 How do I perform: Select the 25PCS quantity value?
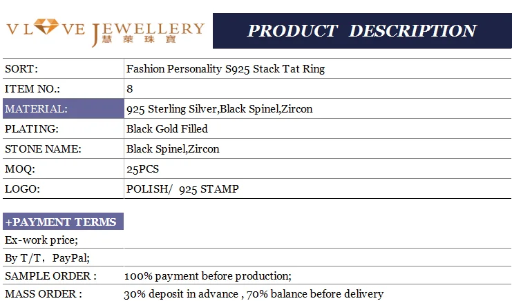click(x=143, y=169)
